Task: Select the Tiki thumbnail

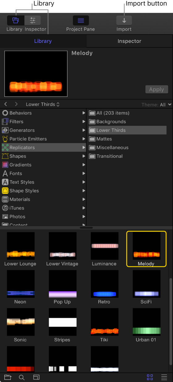Action: tap(104, 322)
